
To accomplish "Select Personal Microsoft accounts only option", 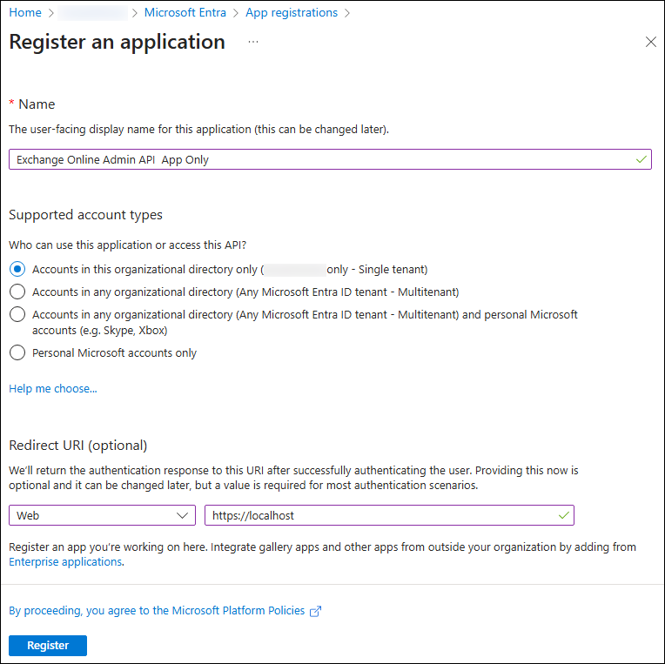I will (x=17, y=352).
